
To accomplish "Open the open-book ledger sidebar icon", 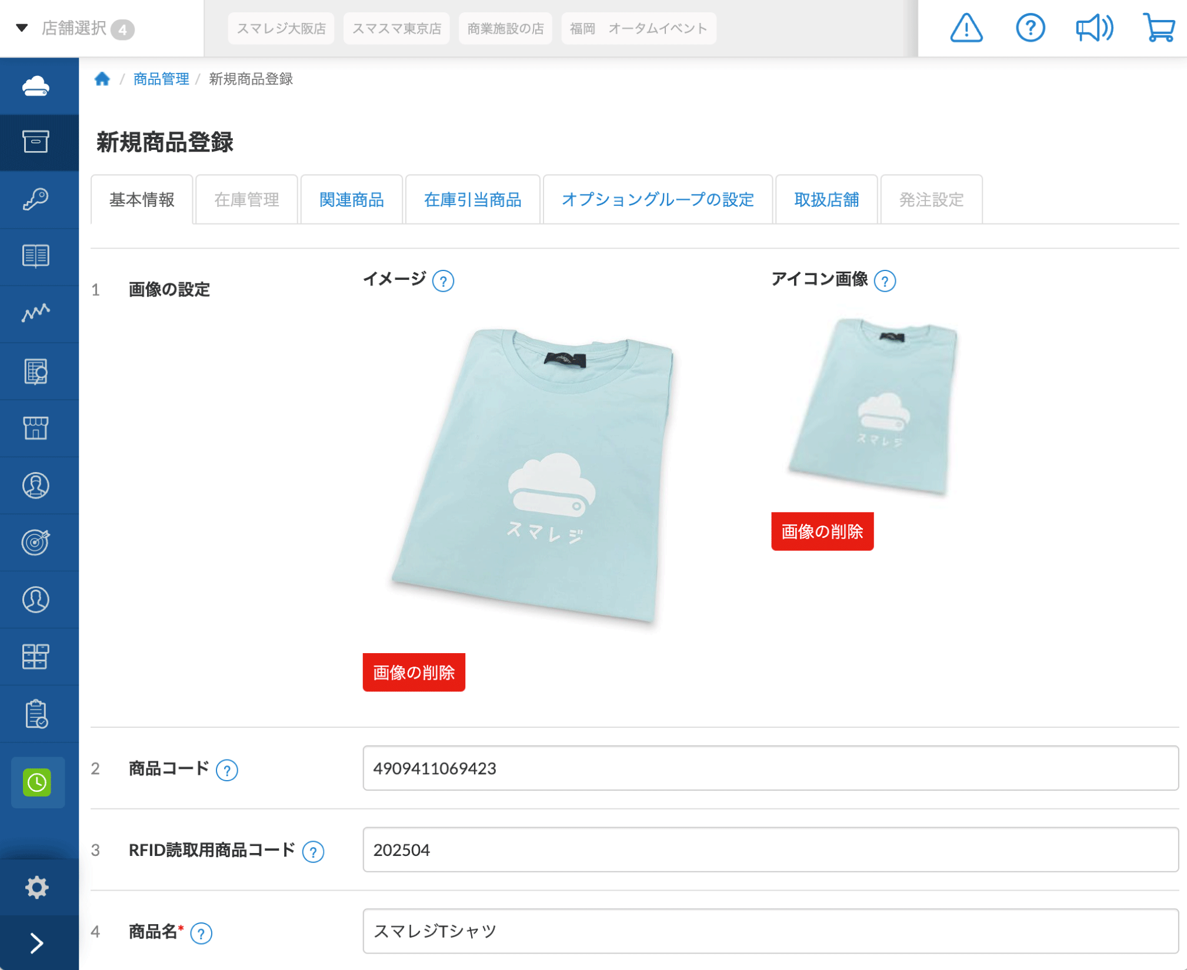I will (x=36, y=256).
